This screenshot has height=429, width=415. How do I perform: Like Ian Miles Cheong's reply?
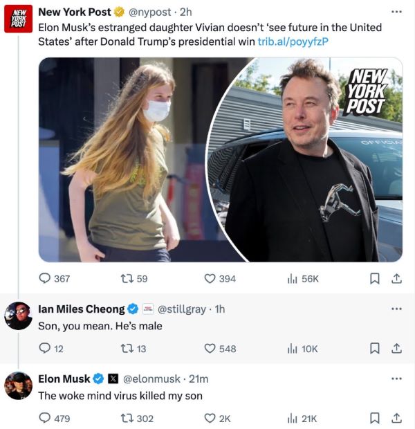tap(210, 349)
